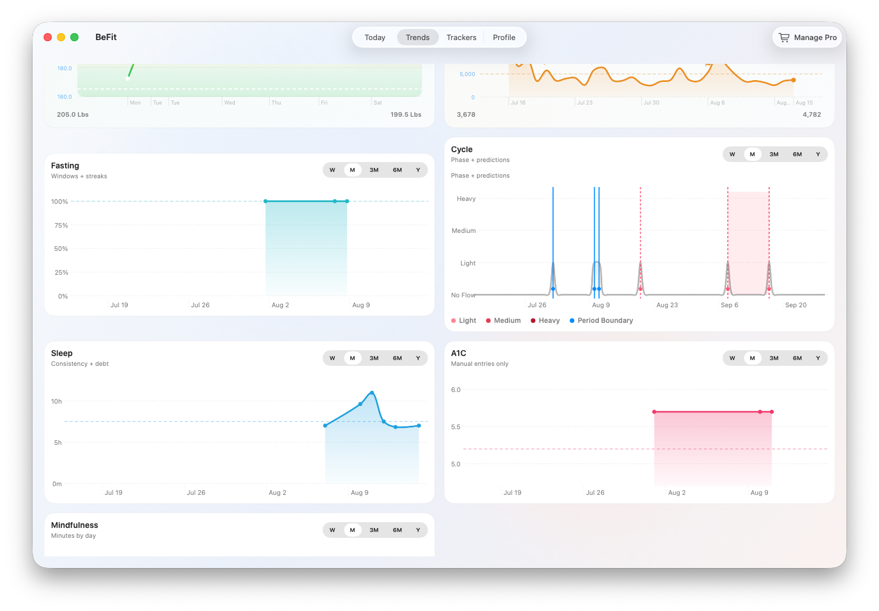This screenshot has height=611, width=879.
Task: Show A1C chart by year (Y)
Action: coord(818,358)
